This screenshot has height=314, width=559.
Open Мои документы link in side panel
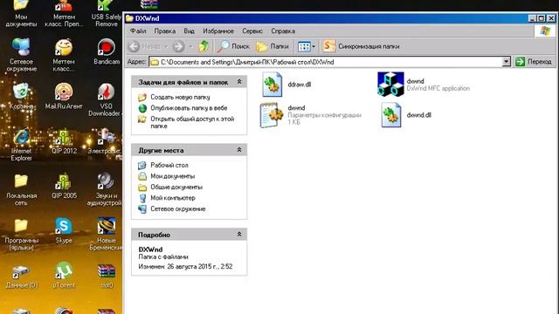(173, 176)
